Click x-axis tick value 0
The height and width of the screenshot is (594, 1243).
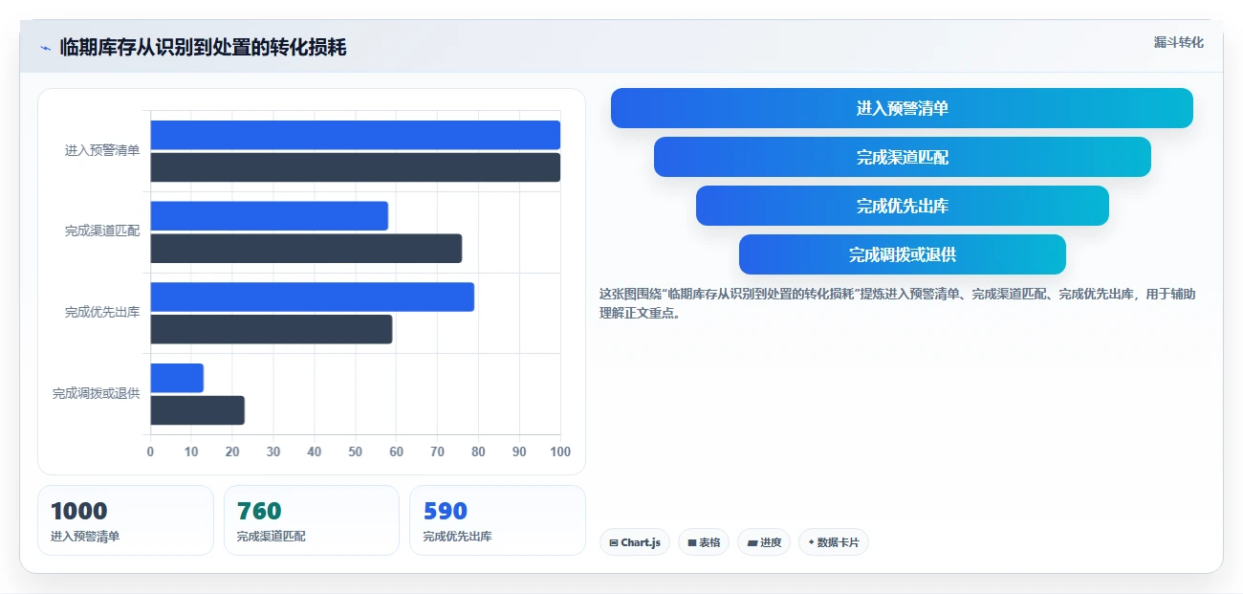click(150, 451)
